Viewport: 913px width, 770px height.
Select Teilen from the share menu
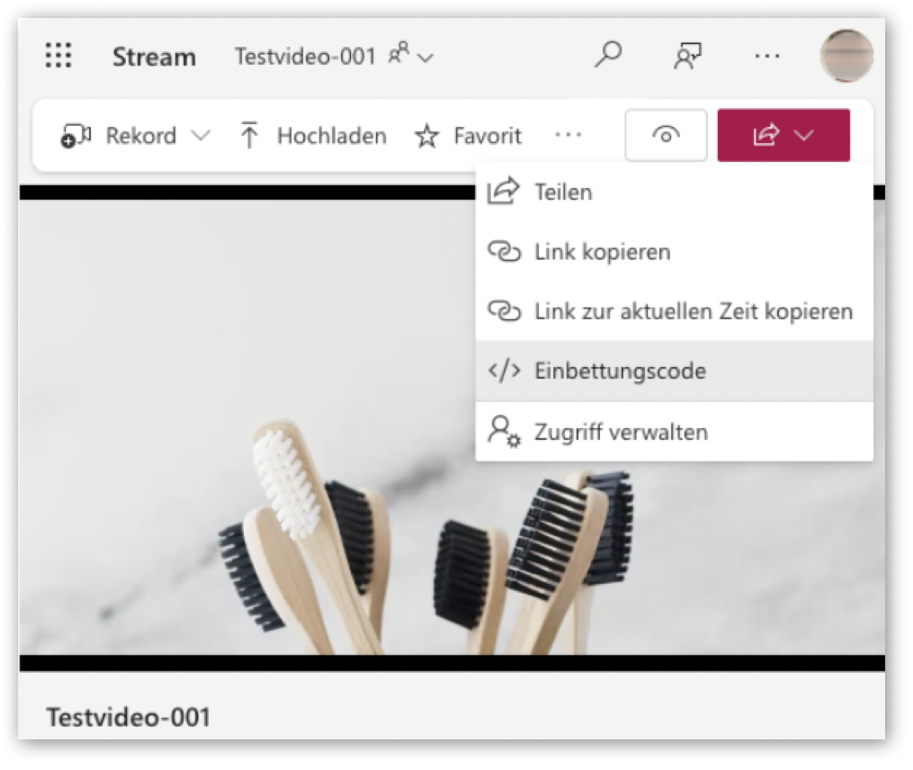(563, 192)
